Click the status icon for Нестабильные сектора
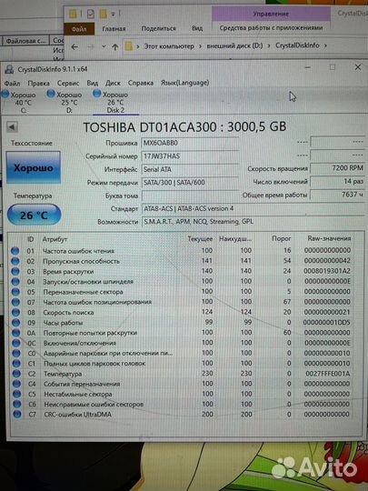The image size is (368, 491). tap(17, 395)
